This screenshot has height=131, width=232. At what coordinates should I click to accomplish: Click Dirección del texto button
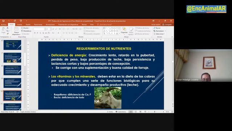click(x=91, y=28)
